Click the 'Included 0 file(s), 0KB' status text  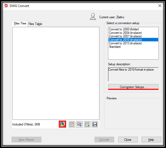coord(26,124)
